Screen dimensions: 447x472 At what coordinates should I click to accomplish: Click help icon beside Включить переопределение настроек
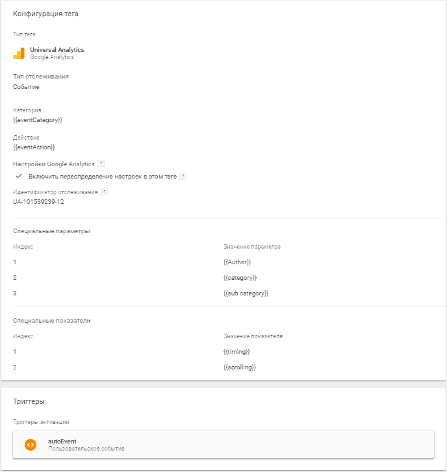(183, 177)
